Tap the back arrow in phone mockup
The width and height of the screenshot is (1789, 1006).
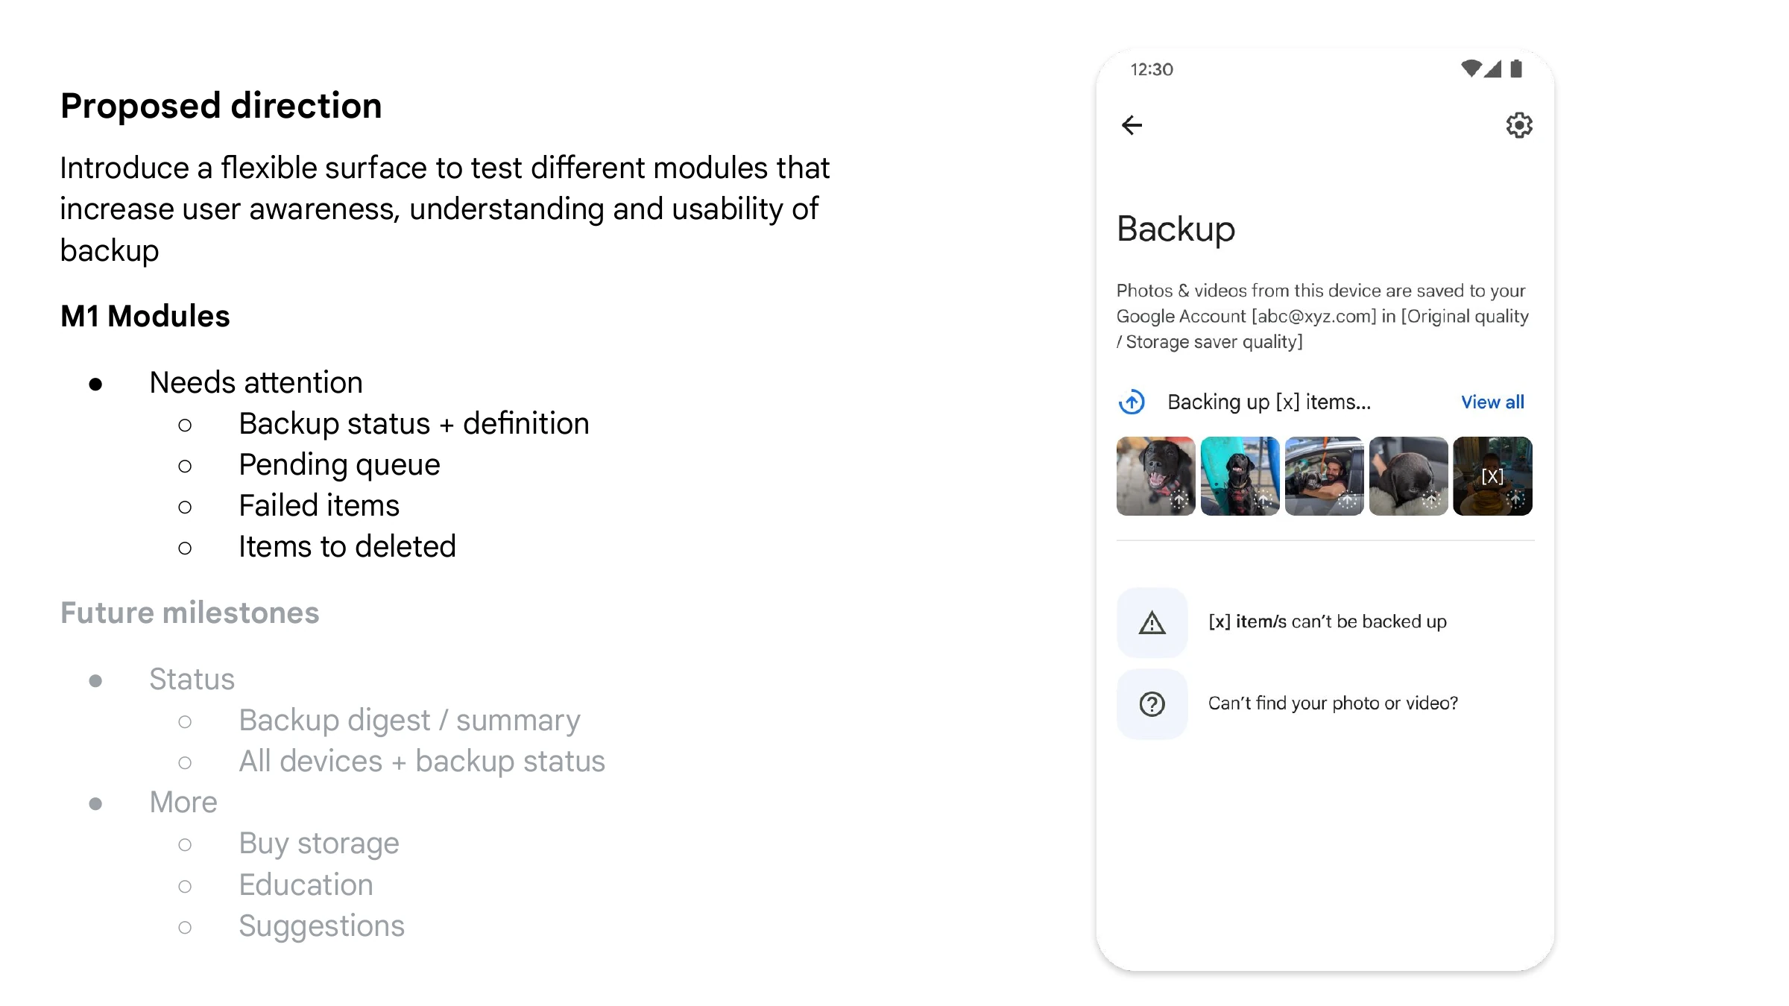point(1132,125)
